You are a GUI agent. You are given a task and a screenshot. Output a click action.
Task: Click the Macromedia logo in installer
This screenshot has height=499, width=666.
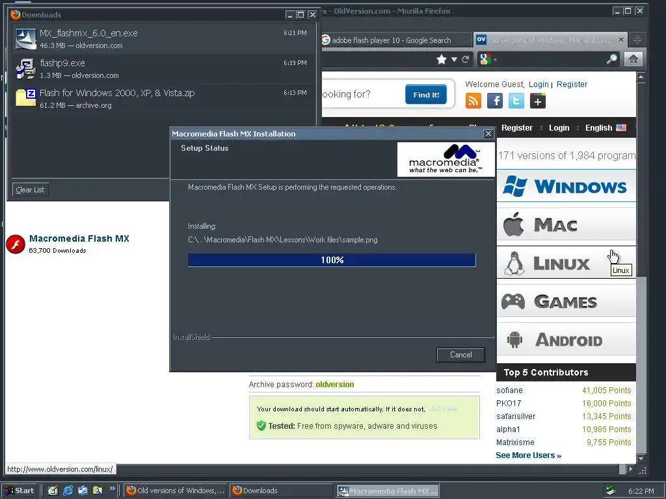[446, 159]
